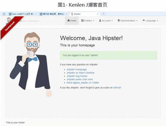166x126 pixels.
Task: Switch to the second browser tab
Action: click(x=54, y=14)
